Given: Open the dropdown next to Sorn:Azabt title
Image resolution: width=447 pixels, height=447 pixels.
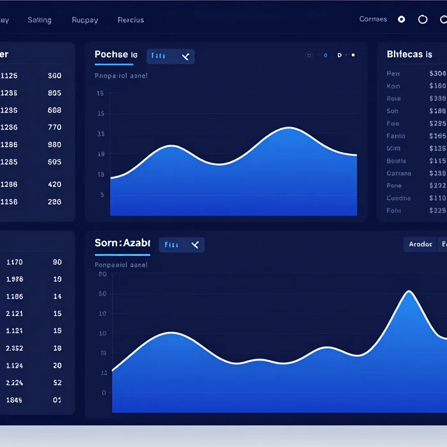Looking at the screenshot, I should point(182,245).
